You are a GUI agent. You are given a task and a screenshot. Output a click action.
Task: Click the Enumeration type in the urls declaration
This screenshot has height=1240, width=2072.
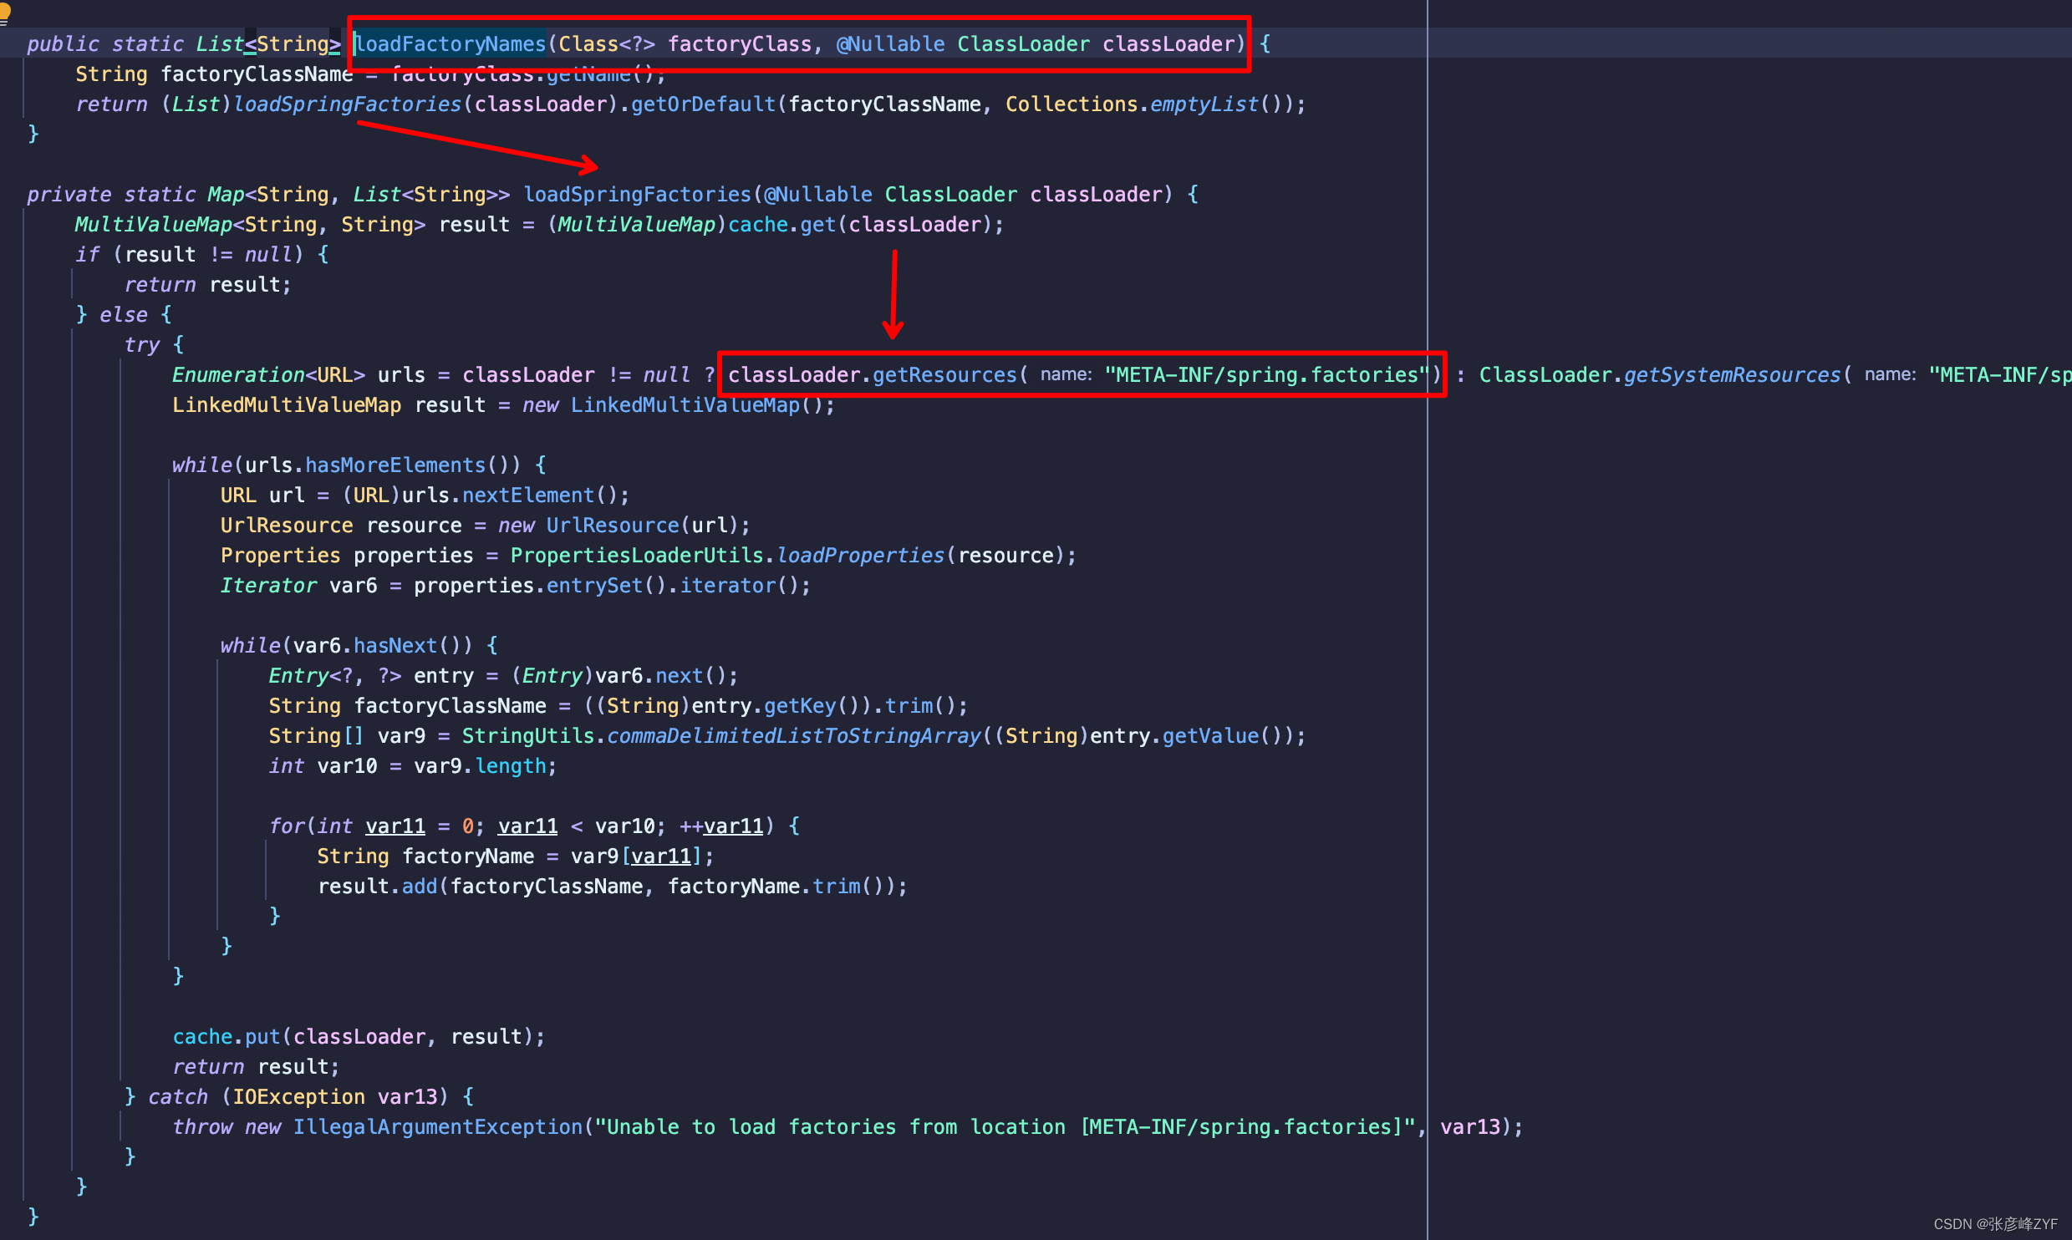click(238, 374)
